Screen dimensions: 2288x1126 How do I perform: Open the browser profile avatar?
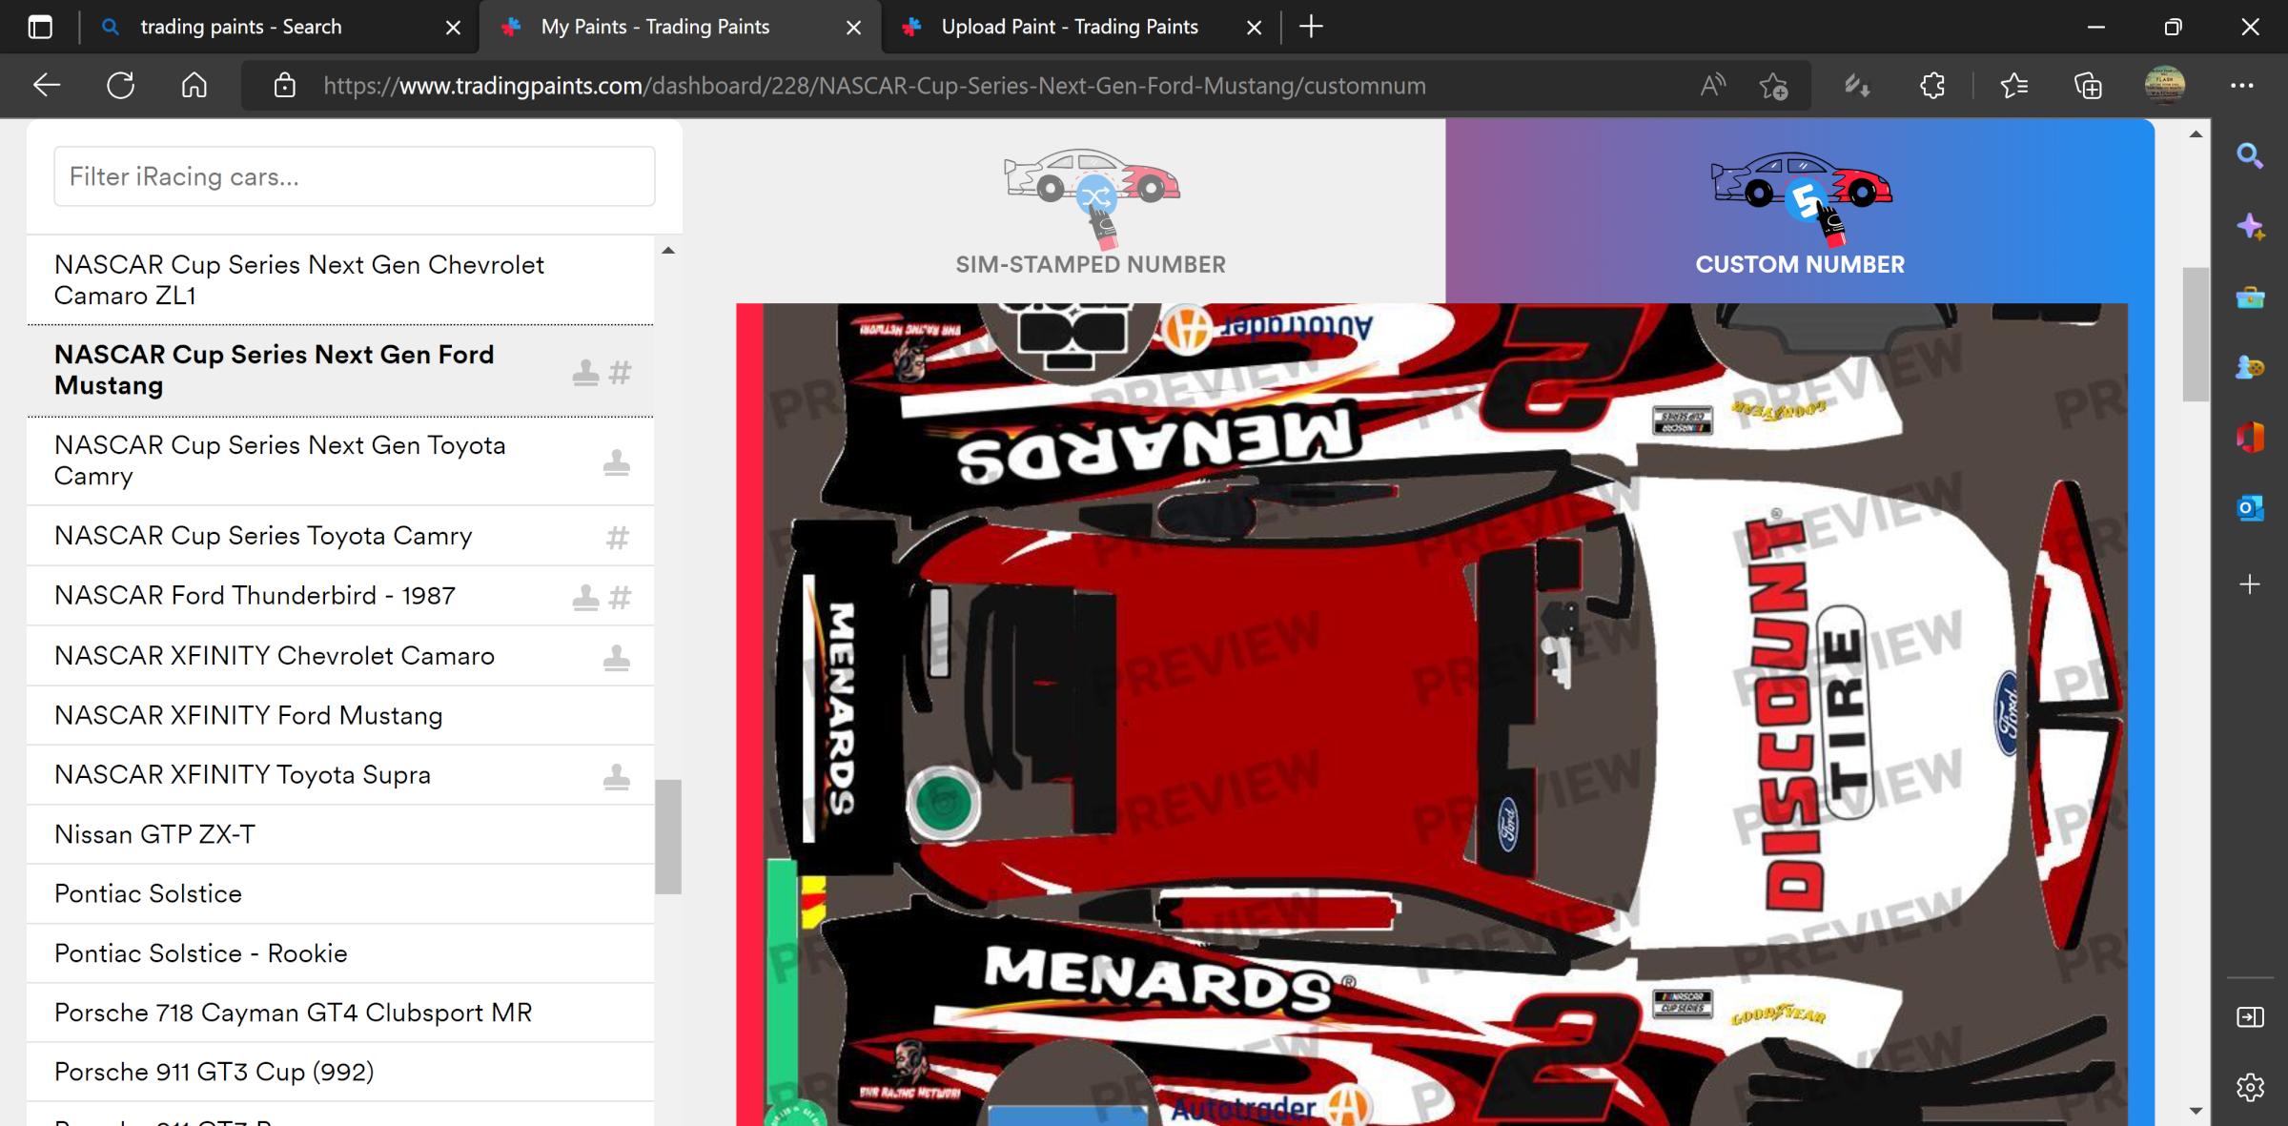click(x=2165, y=85)
